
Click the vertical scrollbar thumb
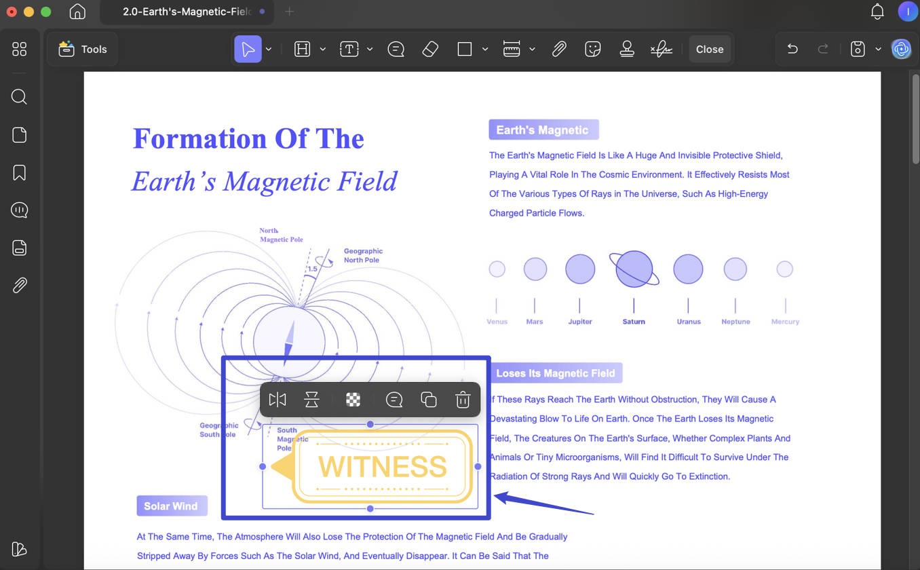coord(915,119)
